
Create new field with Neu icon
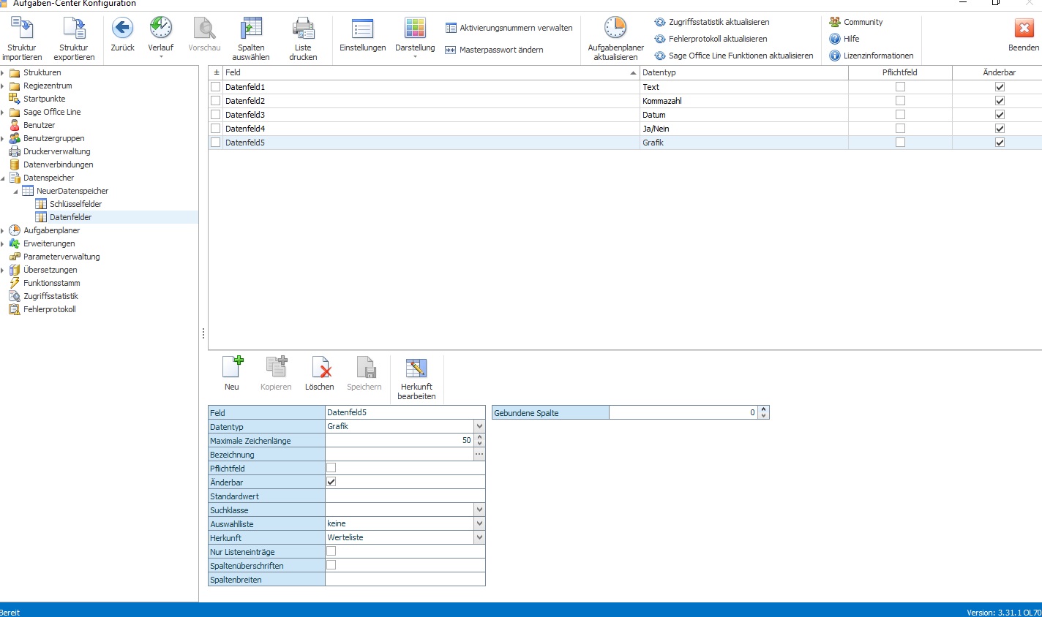click(232, 367)
